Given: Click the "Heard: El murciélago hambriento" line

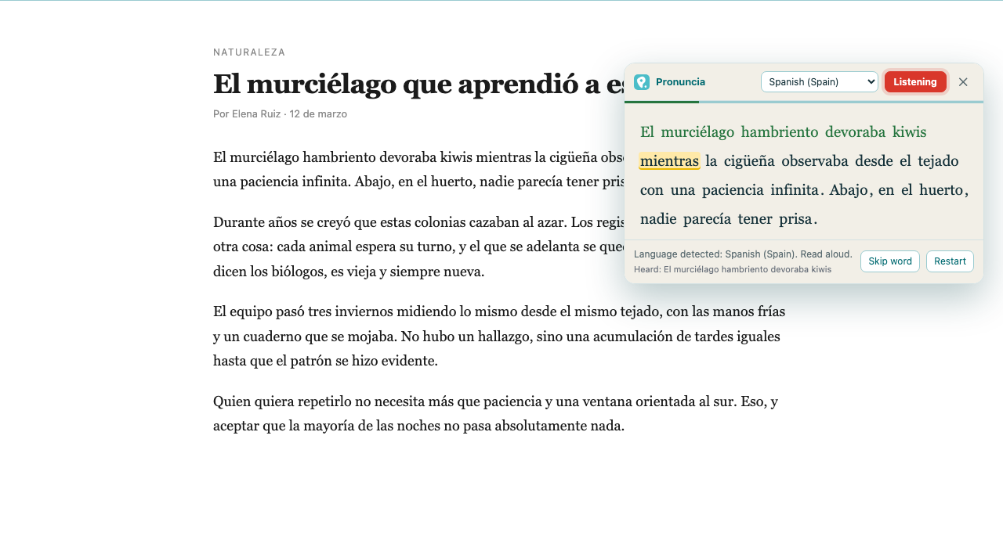Looking at the screenshot, I should [733, 269].
